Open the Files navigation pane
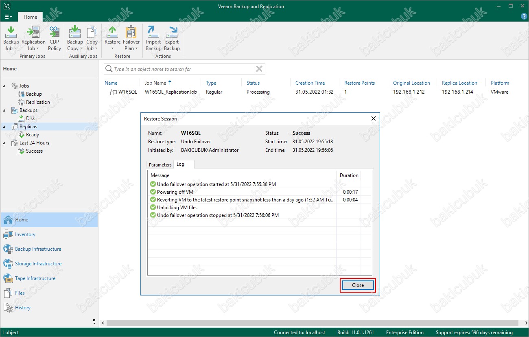The height and width of the screenshot is (337, 529). [49, 293]
